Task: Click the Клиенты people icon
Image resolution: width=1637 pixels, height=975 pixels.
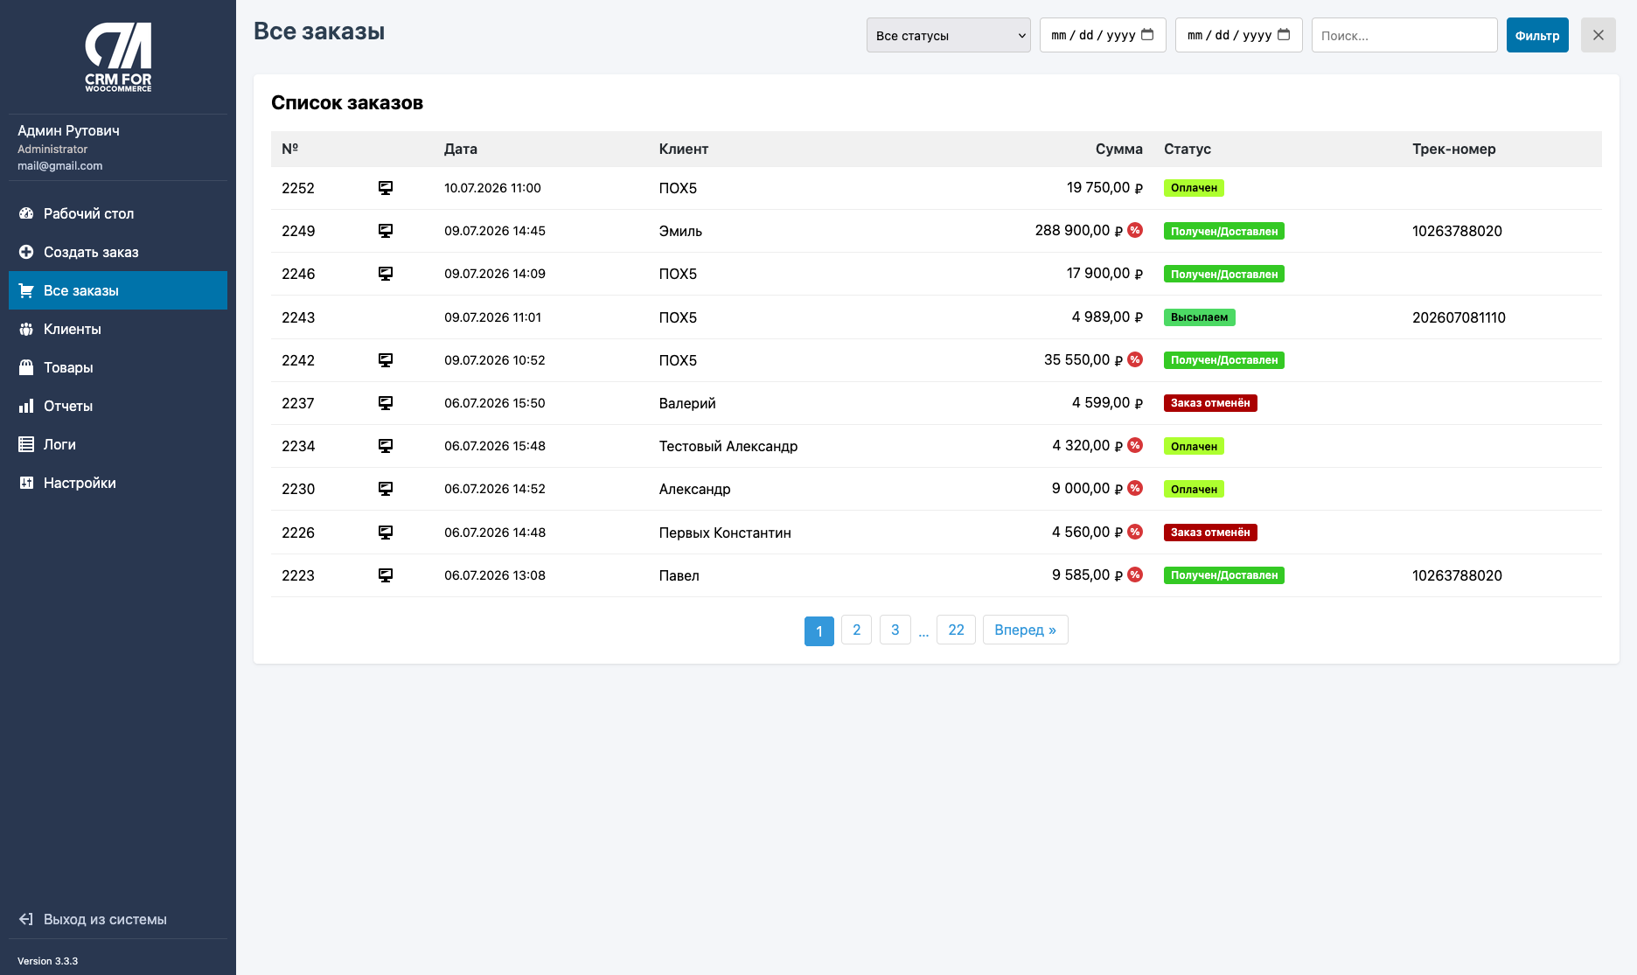Action: (x=26, y=329)
